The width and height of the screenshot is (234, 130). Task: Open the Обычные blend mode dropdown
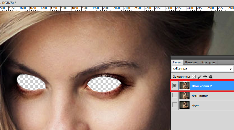[202, 69]
